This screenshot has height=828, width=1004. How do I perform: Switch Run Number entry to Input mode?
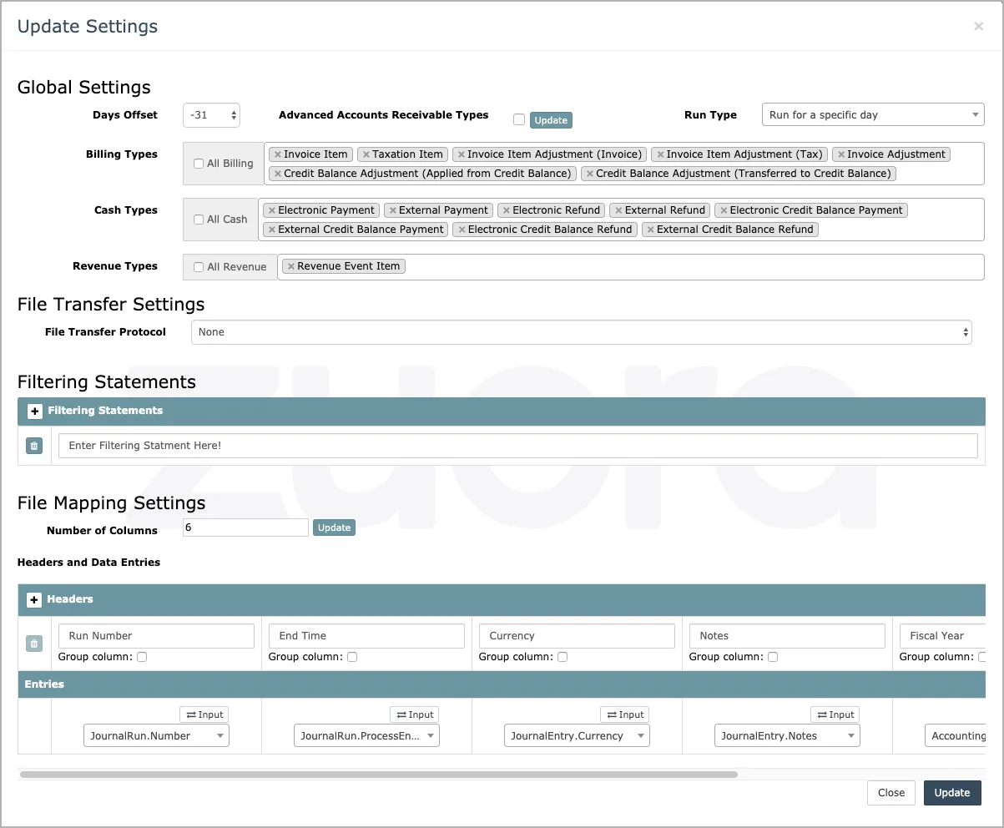point(204,714)
